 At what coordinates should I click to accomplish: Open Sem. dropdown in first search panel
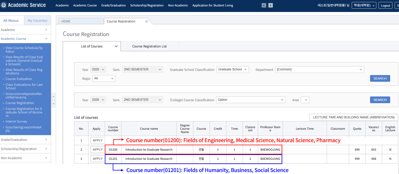coord(143,69)
